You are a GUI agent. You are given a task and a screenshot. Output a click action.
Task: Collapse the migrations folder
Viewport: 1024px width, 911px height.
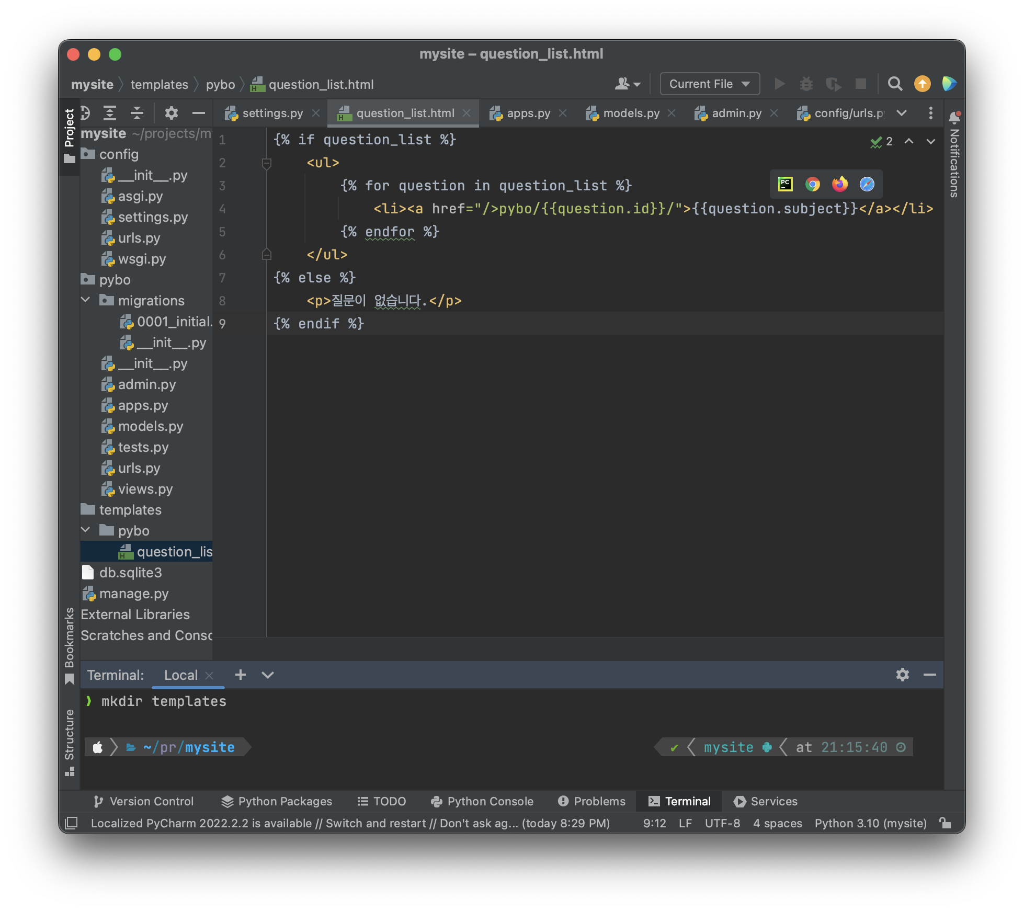click(86, 300)
